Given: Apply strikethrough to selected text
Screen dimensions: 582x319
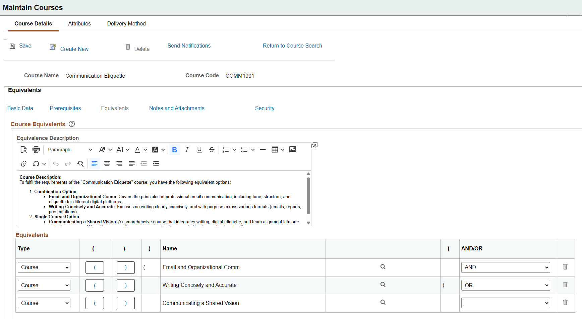Looking at the screenshot, I should 212,150.
